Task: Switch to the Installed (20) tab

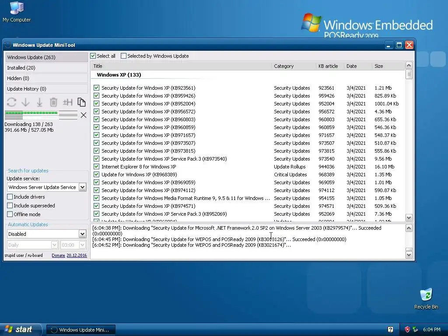Action: pos(46,68)
